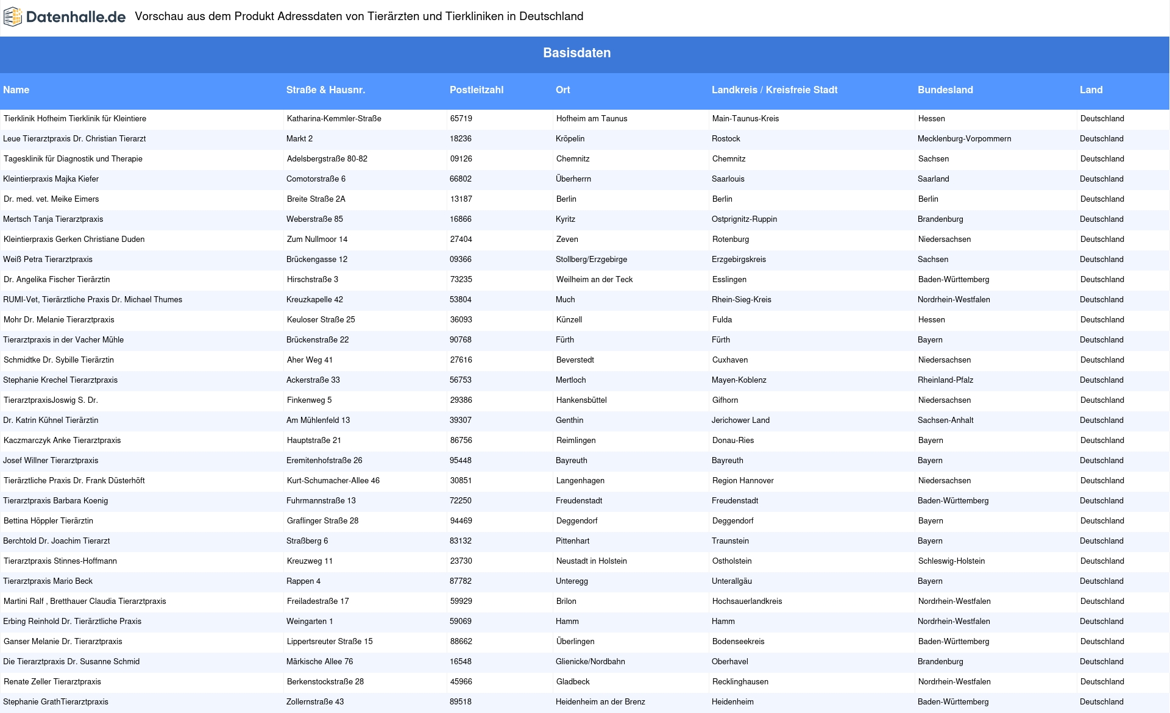1170x713 pixels.
Task: Click address Graflinger Straße 28
Action: 323,521
